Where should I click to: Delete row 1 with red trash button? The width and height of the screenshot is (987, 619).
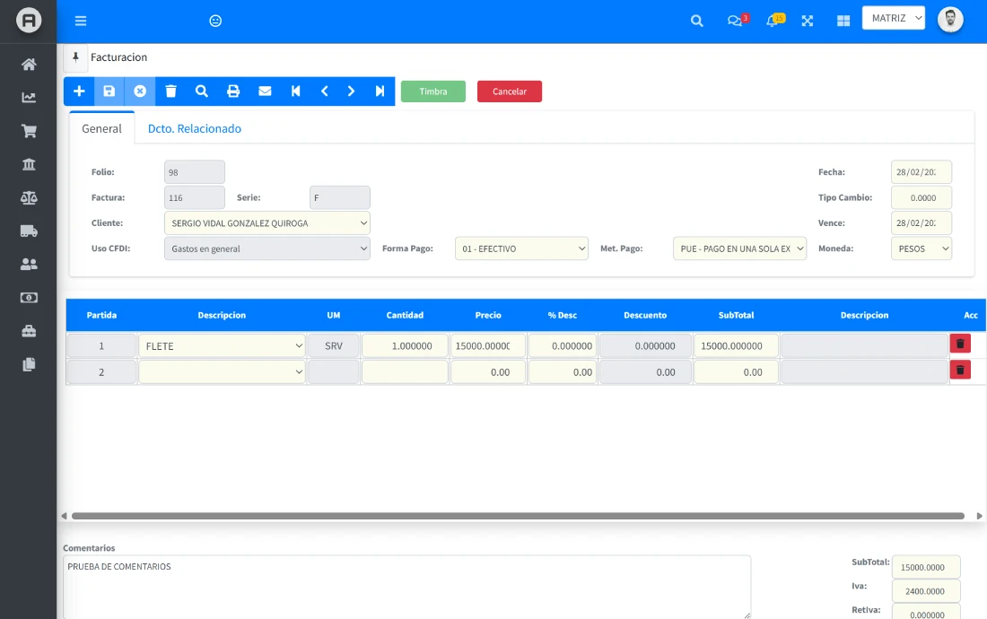[x=960, y=344]
